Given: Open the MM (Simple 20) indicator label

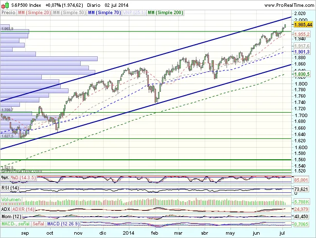Looking at the screenshot, I should tap(34, 13).
